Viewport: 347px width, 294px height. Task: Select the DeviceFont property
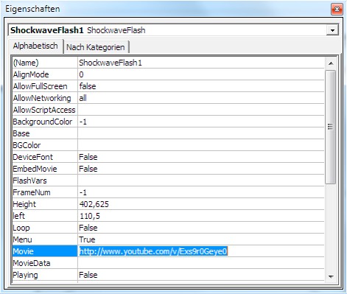coord(45,157)
